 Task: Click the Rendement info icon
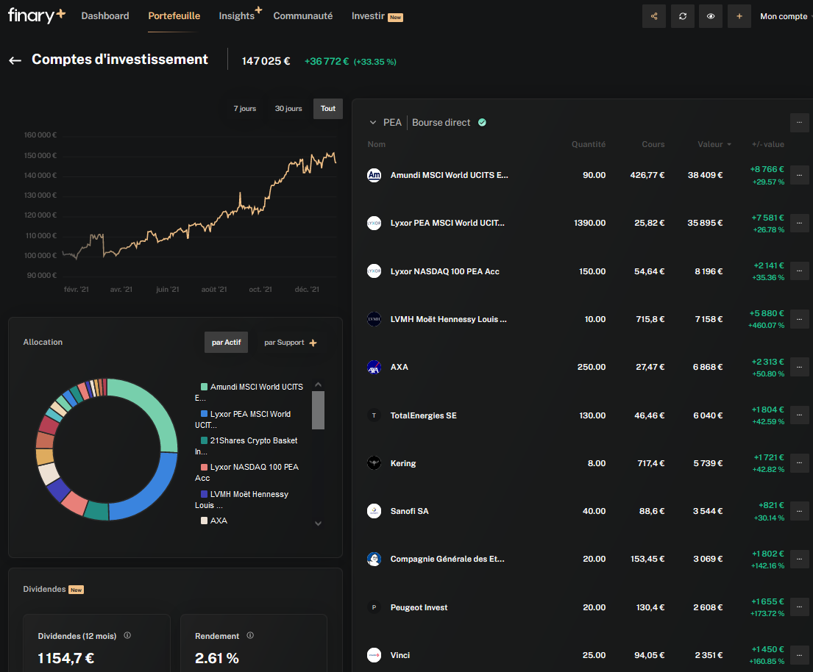250,635
